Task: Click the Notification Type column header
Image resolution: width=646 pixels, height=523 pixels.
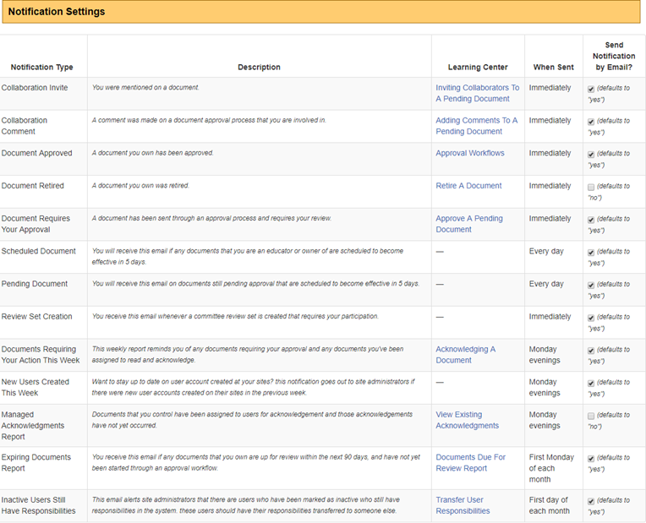Action: pos(41,67)
